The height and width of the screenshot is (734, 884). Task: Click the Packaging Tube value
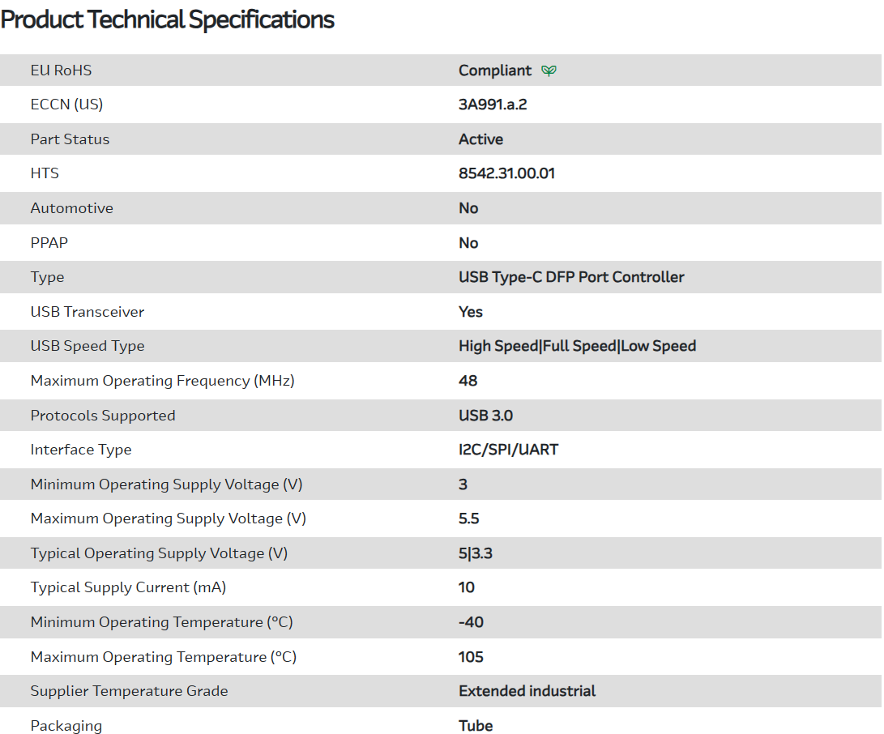coord(476,726)
